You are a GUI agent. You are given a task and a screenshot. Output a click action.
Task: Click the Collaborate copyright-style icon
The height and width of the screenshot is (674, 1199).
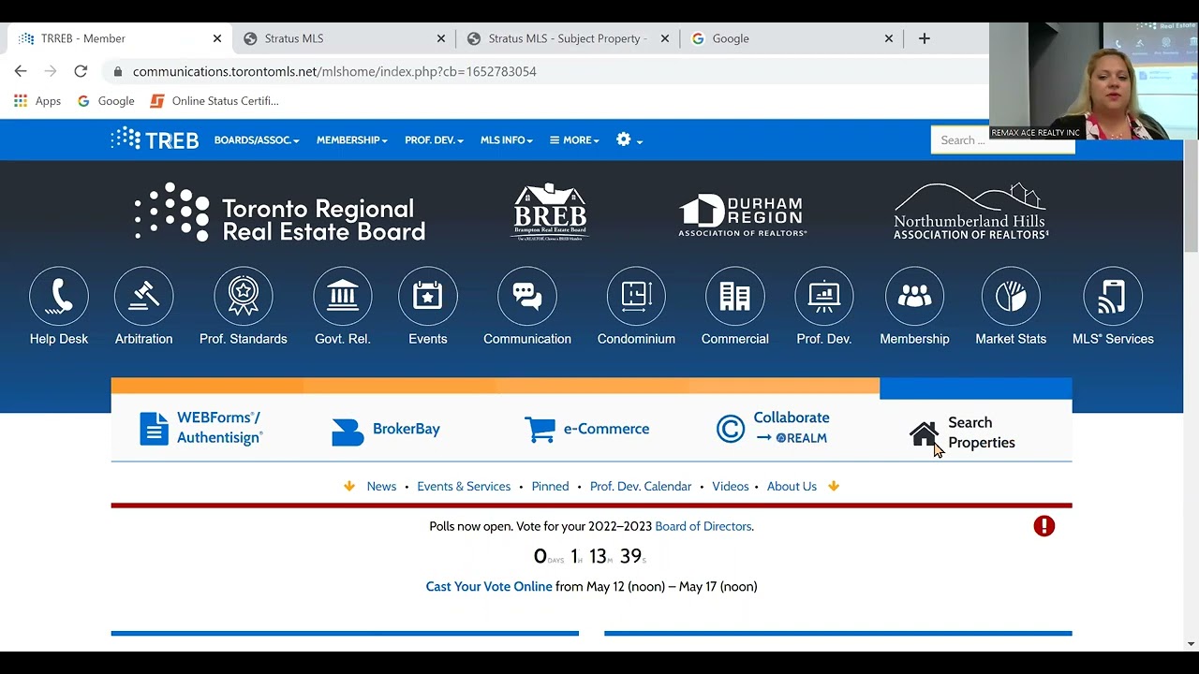731,429
